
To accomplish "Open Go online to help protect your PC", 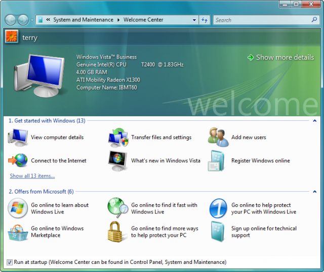I will coord(264,208).
